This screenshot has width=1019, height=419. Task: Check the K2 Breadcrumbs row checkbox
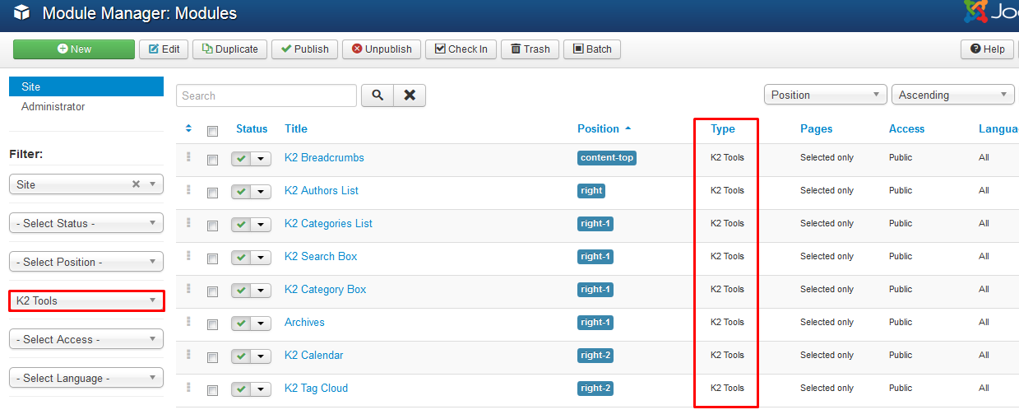(213, 160)
